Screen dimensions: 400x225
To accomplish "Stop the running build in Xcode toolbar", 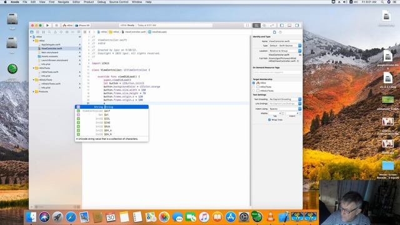I will click(56, 25).
